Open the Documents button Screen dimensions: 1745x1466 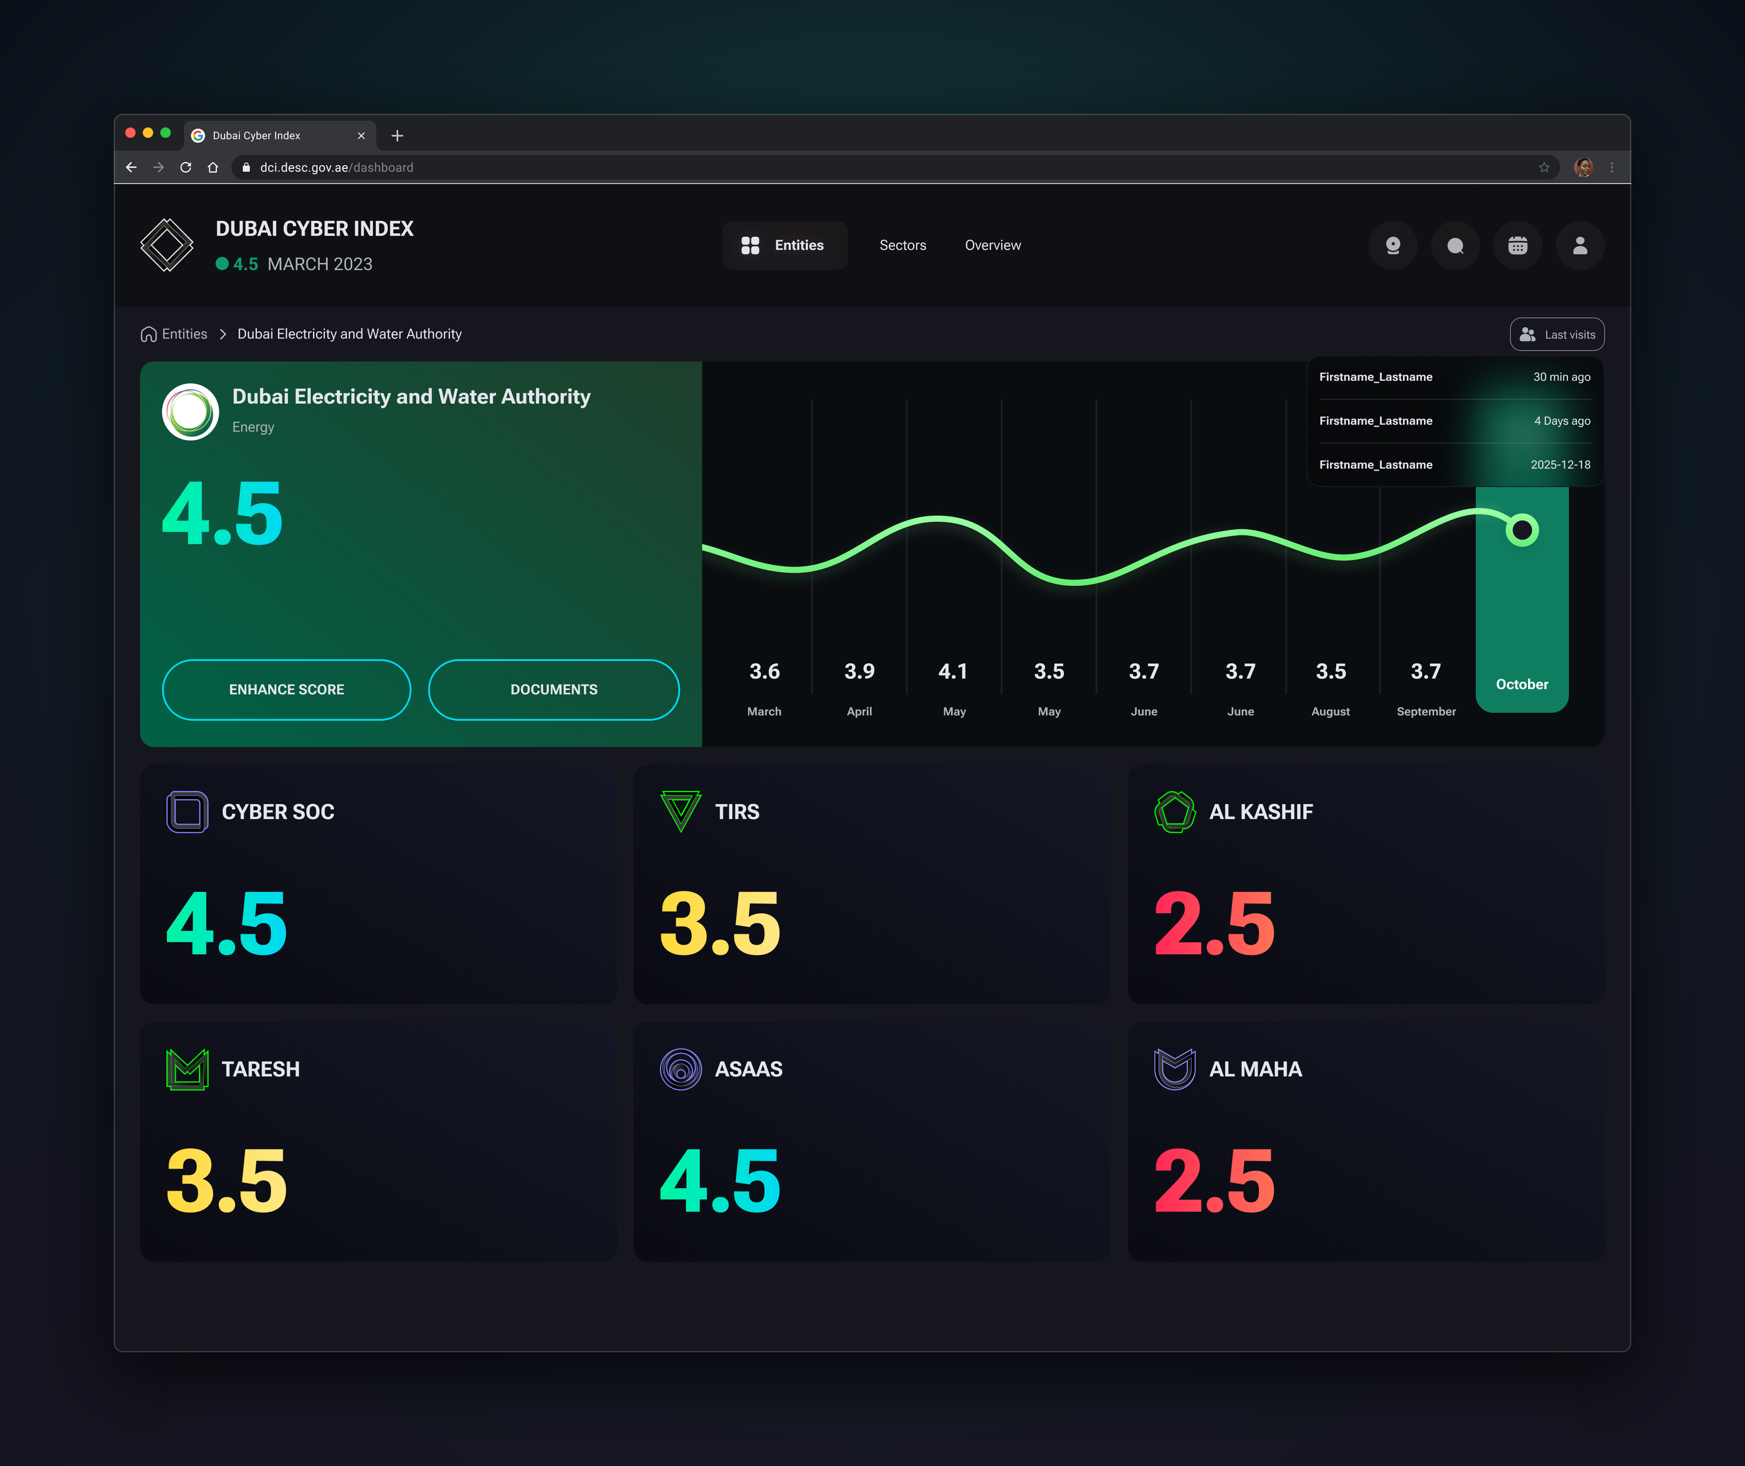(x=554, y=690)
